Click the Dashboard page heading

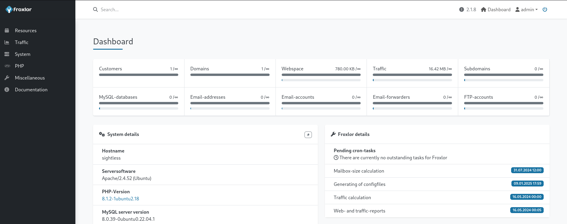coord(113,41)
